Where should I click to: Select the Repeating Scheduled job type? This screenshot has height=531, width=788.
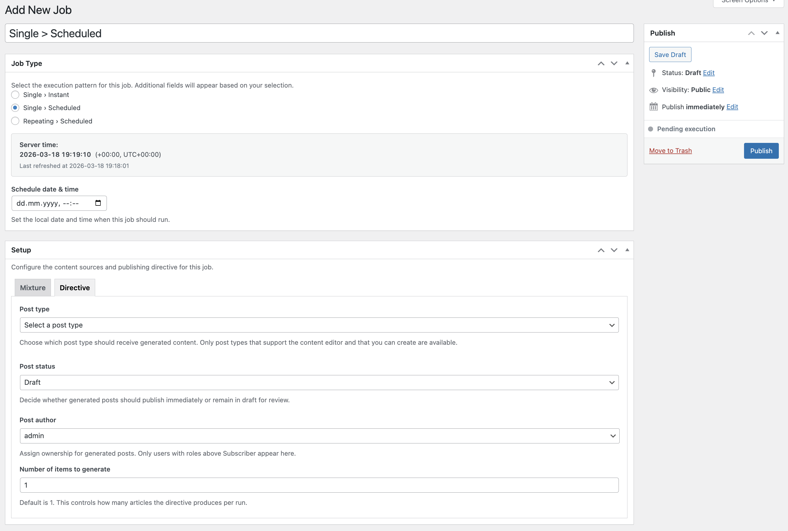[x=15, y=121]
